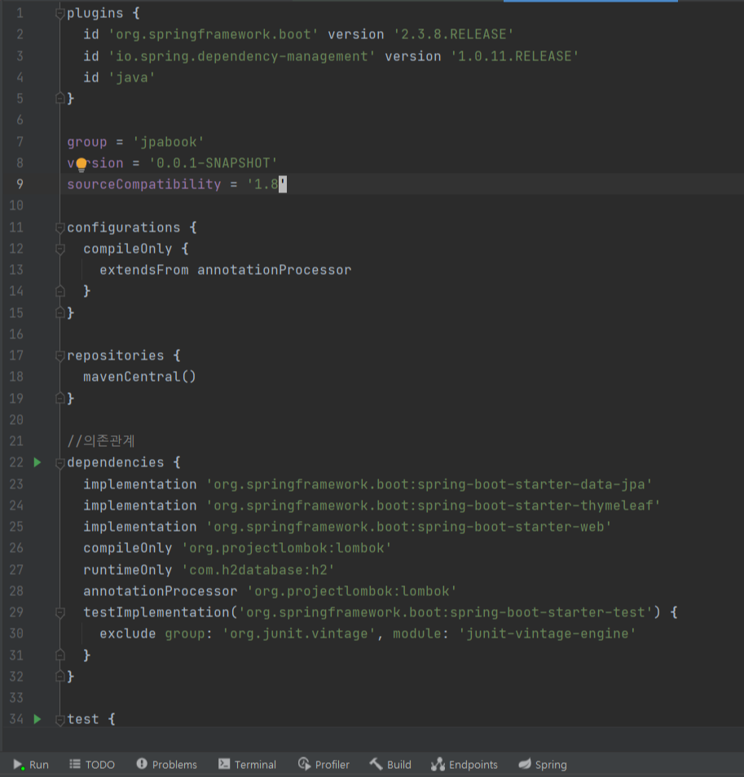Viewport: 744px width, 777px height.
Task: Click the sourceCompatibility property name
Action: 144,184
